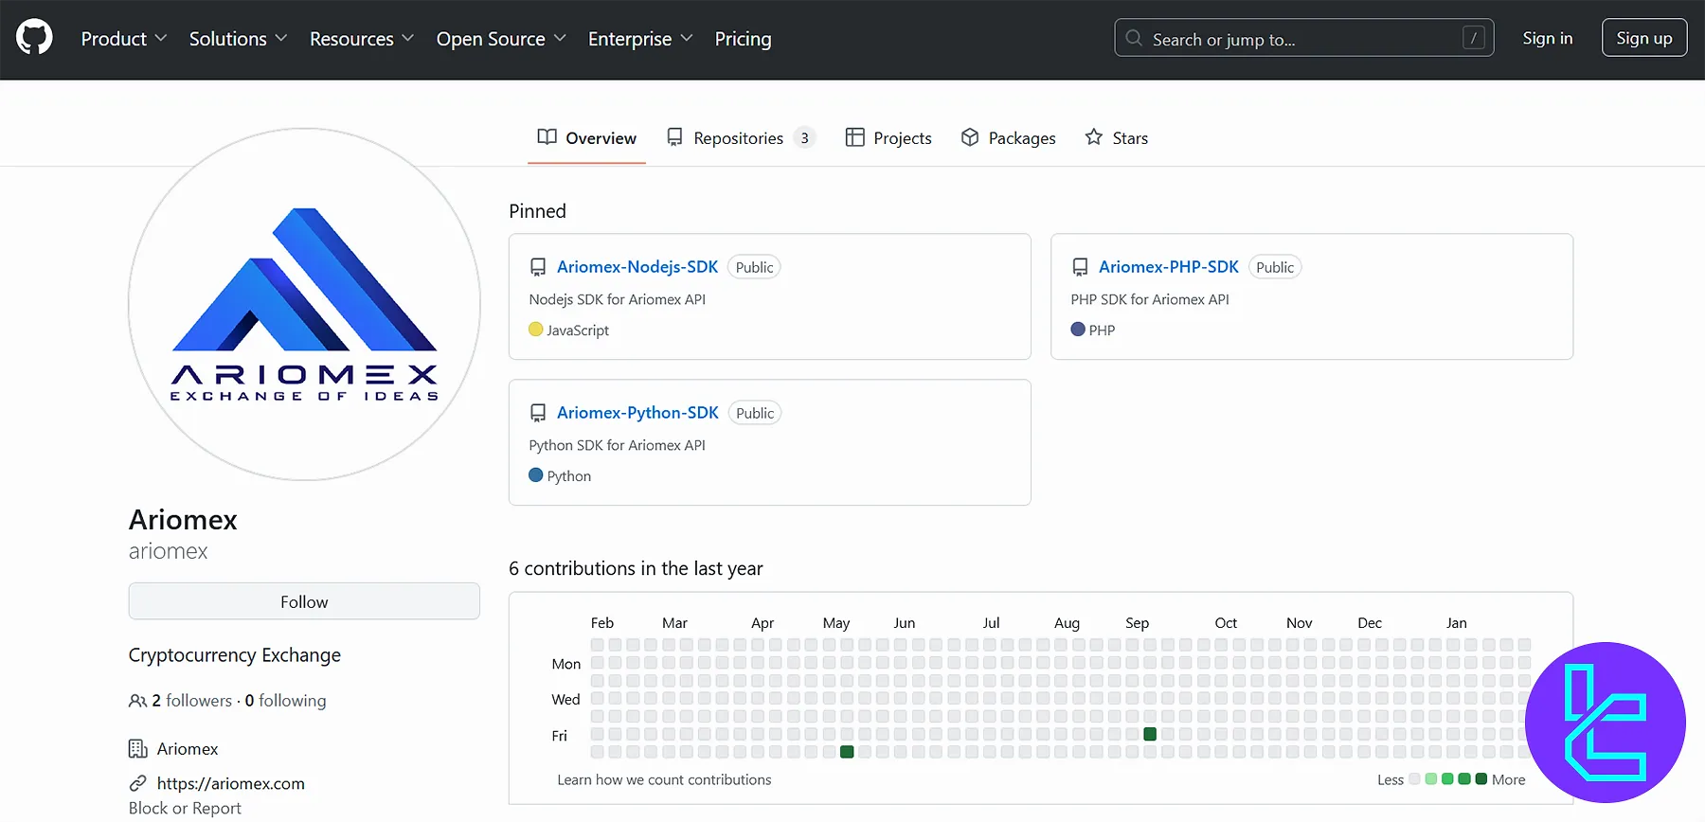Expand the Resources menu

click(x=362, y=39)
